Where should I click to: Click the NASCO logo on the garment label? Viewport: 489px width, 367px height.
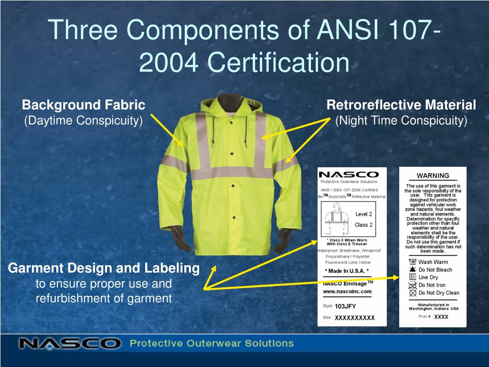pos(349,175)
